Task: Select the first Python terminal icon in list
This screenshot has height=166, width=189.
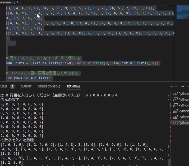Action: (x=175, y=94)
